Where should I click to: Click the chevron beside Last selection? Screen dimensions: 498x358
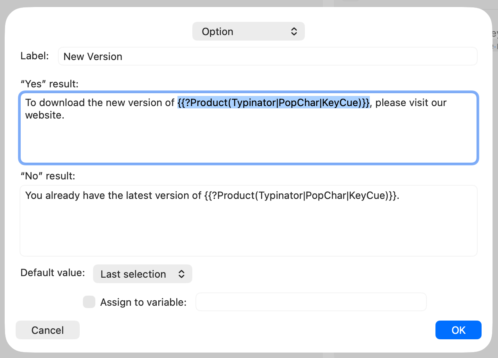tap(181, 274)
